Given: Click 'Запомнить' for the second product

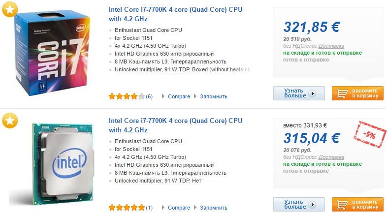Looking at the screenshot, I should click(x=213, y=208).
